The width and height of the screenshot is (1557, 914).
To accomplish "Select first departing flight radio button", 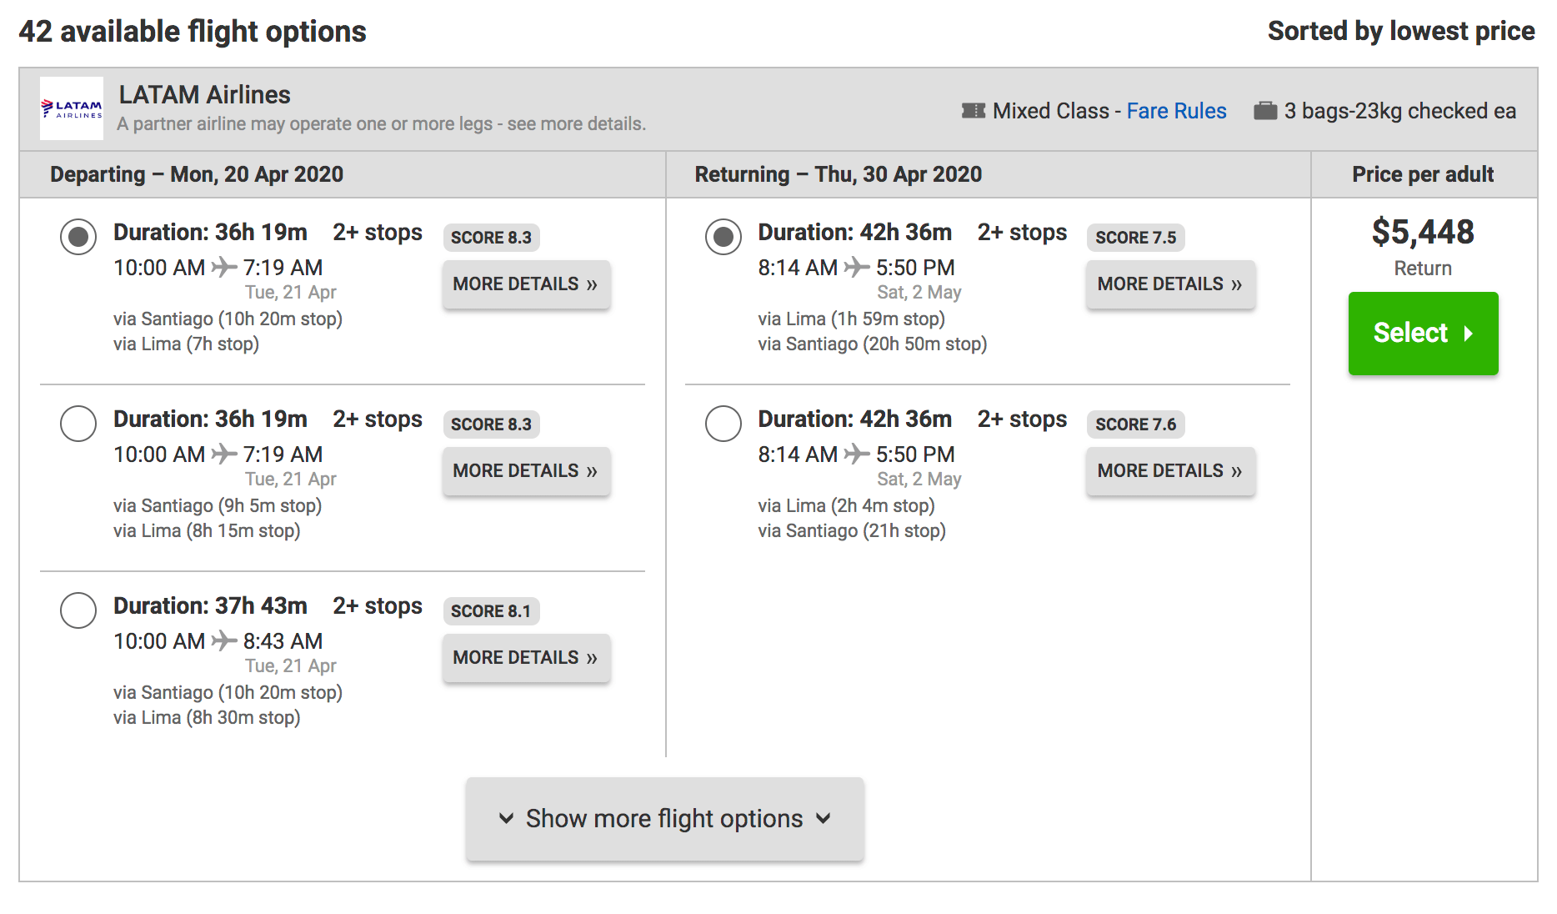I will pos(78,237).
